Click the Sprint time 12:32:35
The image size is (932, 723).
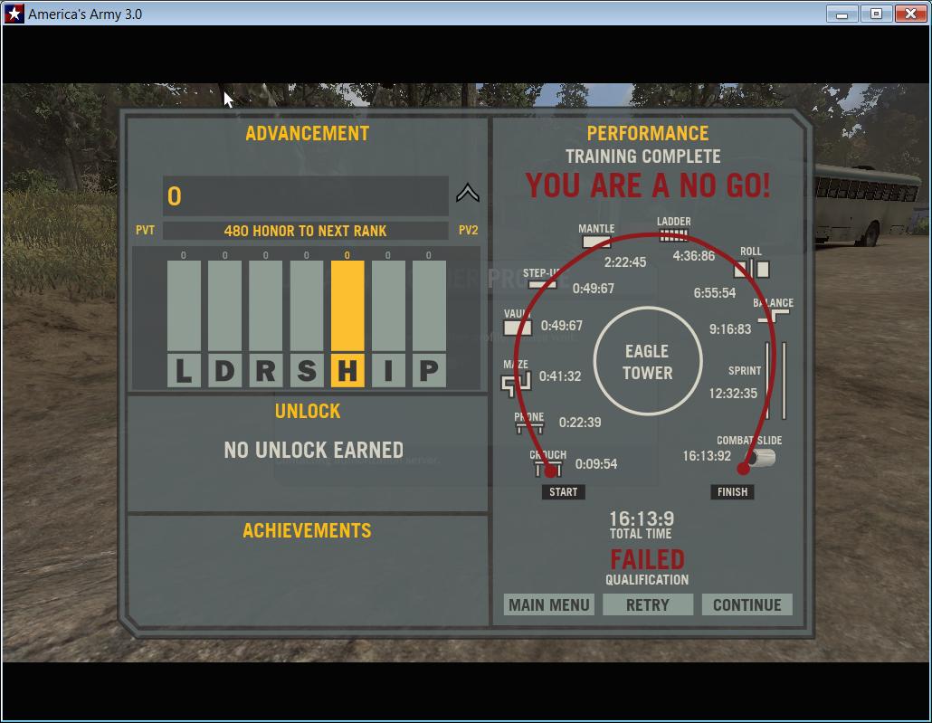tap(733, 393)
